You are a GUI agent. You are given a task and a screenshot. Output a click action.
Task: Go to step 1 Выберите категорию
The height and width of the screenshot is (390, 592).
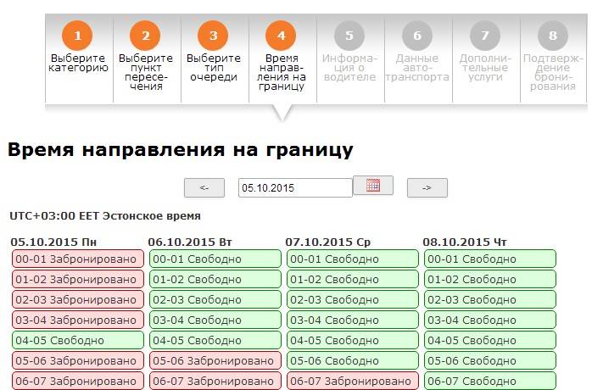(79, 59)
